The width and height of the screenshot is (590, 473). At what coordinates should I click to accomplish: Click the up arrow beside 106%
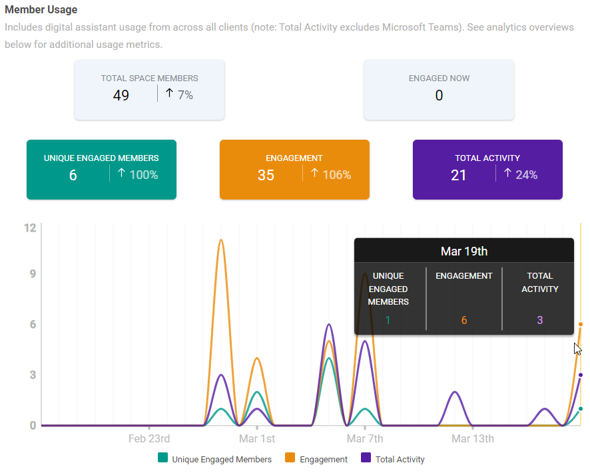[314, 173]
